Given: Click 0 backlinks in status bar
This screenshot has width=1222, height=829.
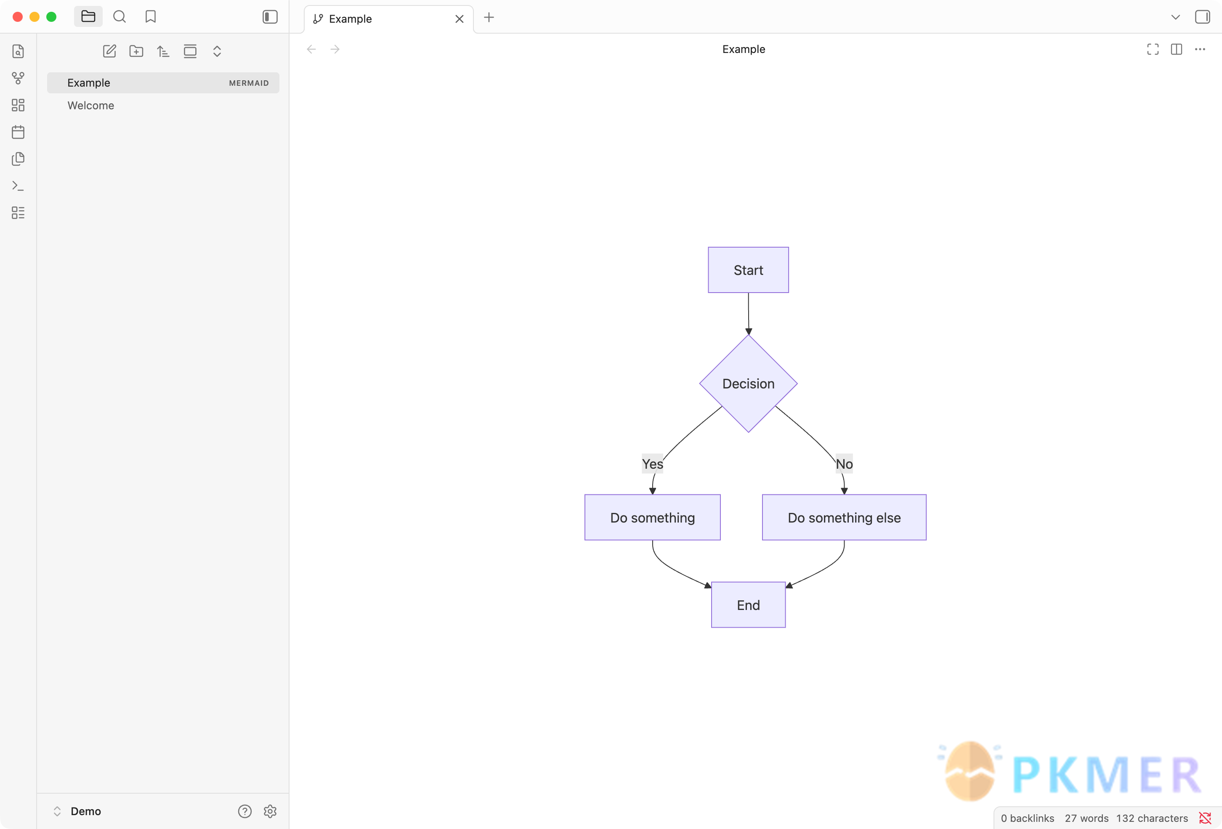Looking at the screenshot, I should [x=1027, y=818].
